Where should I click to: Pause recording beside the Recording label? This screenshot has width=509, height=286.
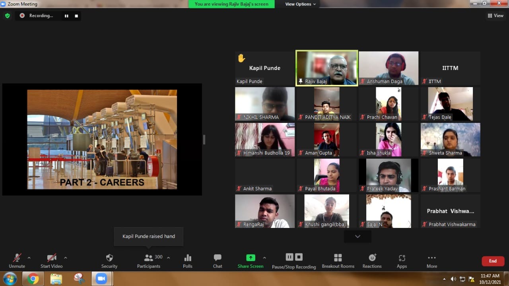pyautogui.click(x=66, y=16)
